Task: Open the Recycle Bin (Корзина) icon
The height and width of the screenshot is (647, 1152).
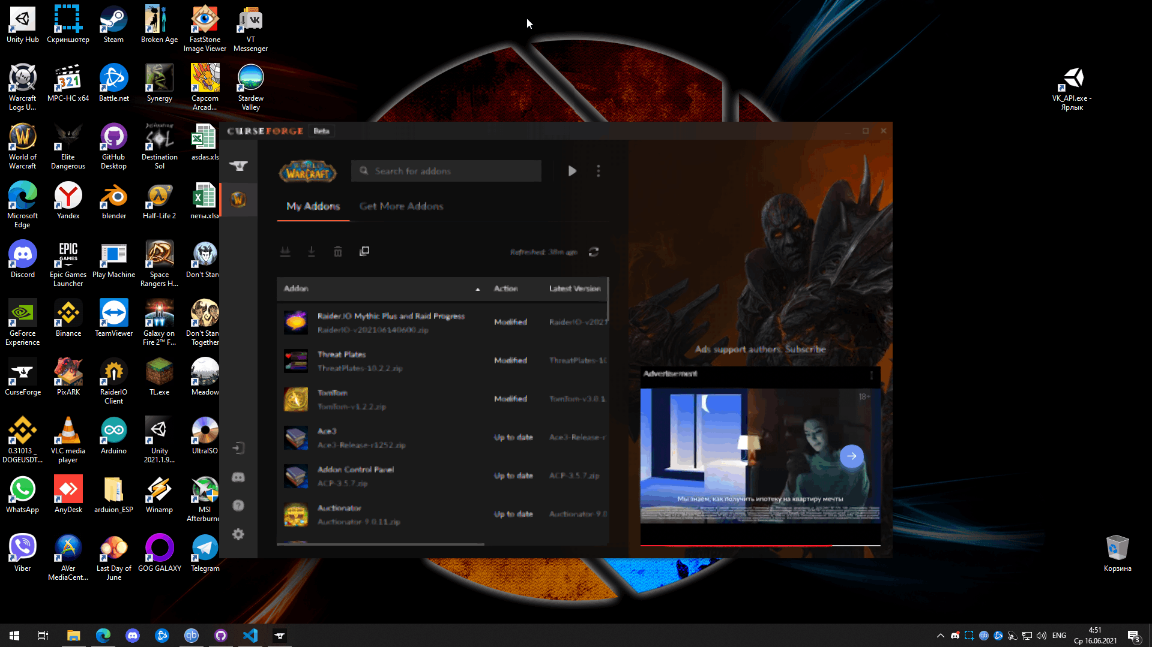Action: (1117, 553)
